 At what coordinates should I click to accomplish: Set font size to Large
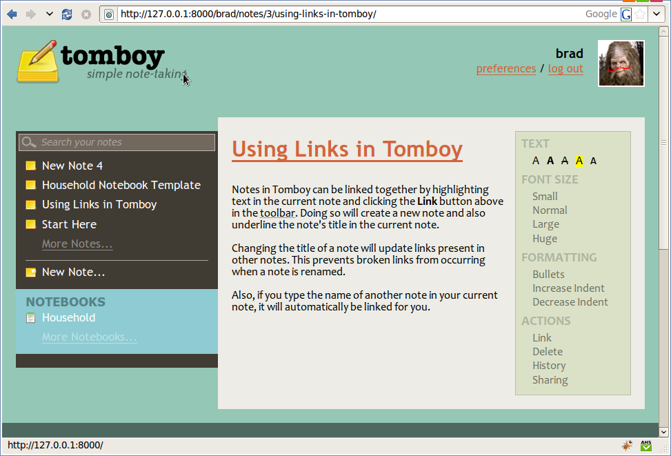[545, 224]
